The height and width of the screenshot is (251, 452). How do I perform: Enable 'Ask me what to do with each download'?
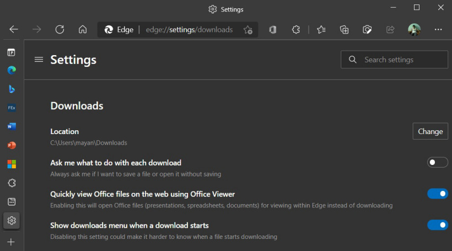pyautogui.click(x=437, y=162)
